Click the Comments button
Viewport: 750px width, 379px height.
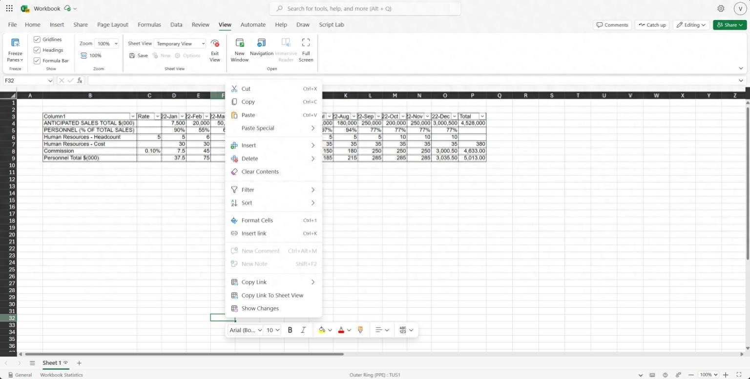(x=612, y=25)
